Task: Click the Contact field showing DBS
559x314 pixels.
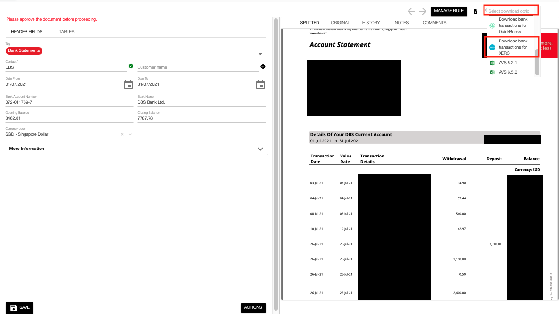Action: click(66, 67)
